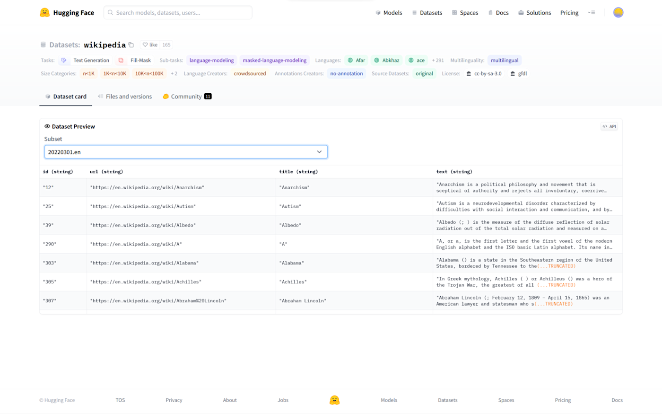
Task: Select the original source dataset tag
Action: pyautogui.click(x=424, y=74)
